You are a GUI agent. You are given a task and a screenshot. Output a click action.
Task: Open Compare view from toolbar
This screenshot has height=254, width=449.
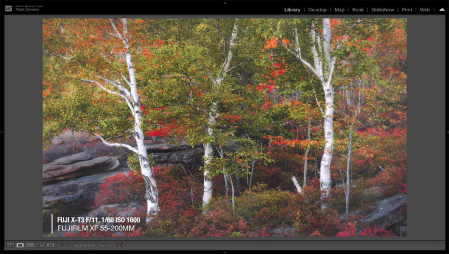pyautogui.click(x=30, y=245)
